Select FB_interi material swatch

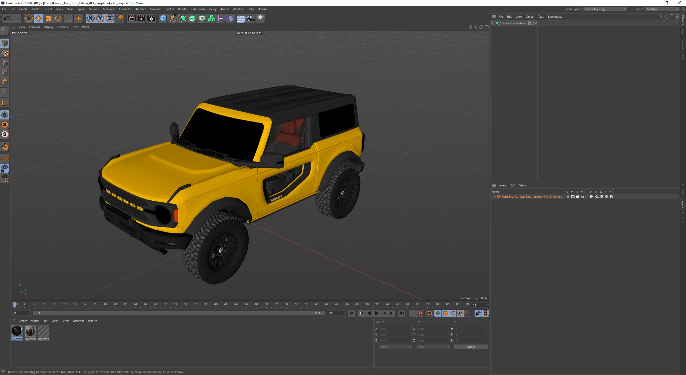pos(30,333)
